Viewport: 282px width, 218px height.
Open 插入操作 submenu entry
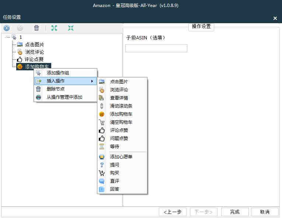[x=66, y=81]
